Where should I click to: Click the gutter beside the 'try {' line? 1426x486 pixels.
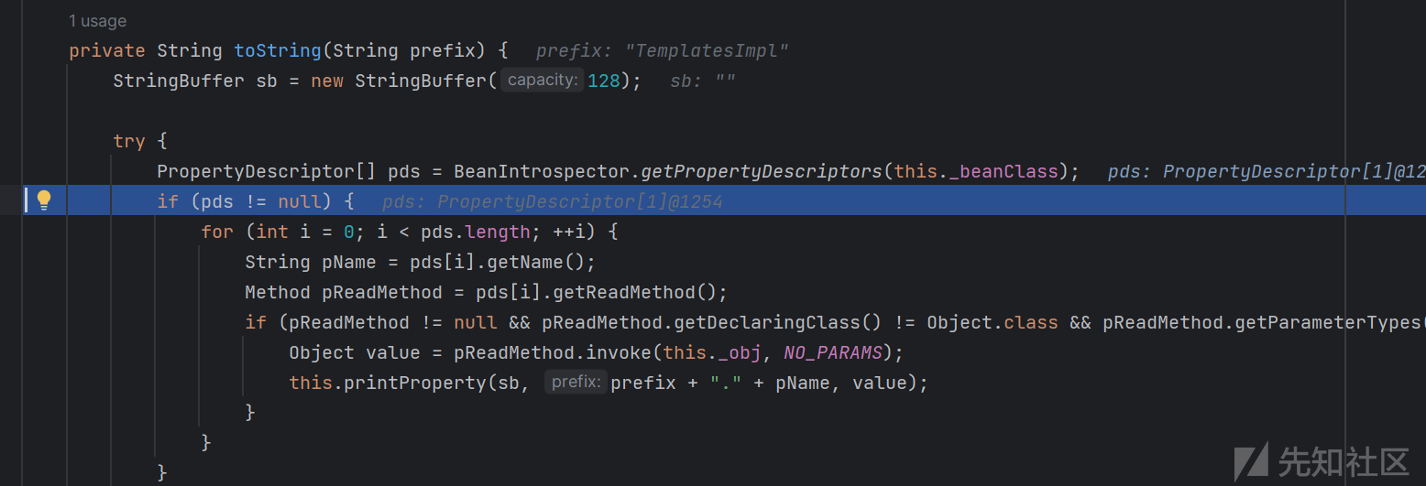coord(43,141)
